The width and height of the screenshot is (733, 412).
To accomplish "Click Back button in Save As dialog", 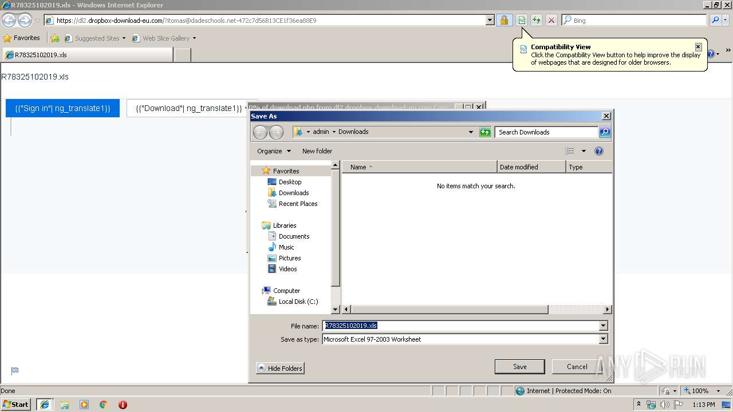I will click(260, 132).
